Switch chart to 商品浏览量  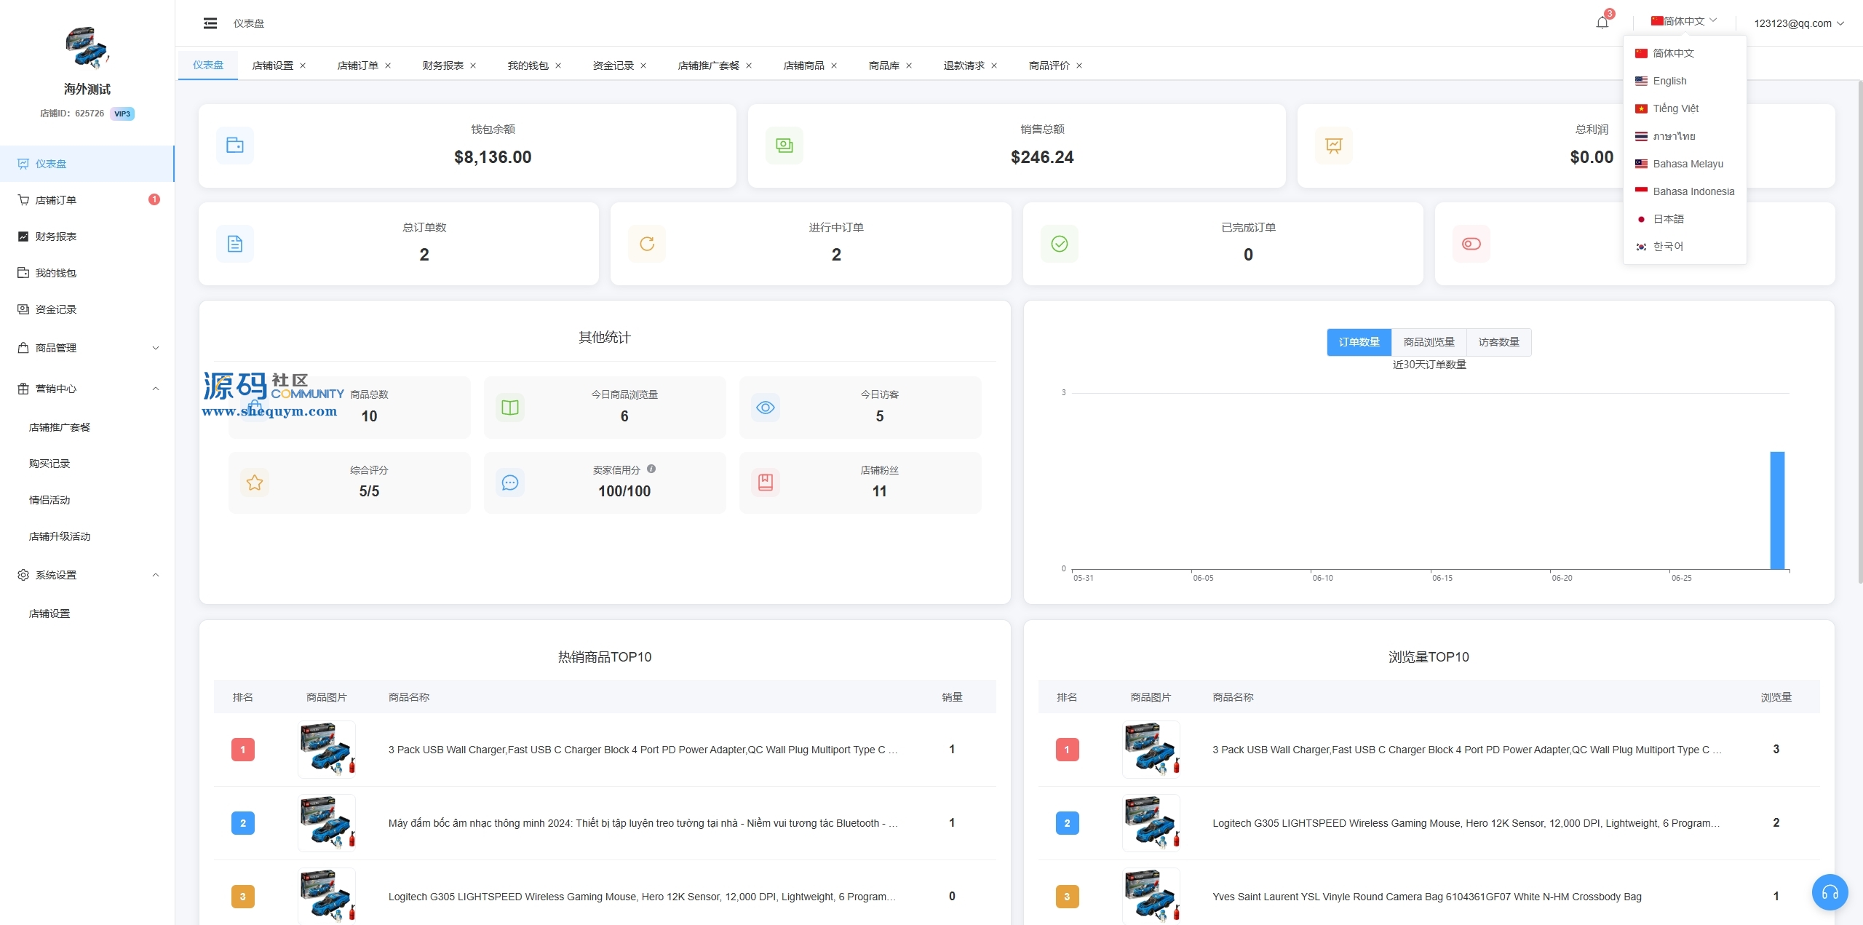(x=1429, y=342)
